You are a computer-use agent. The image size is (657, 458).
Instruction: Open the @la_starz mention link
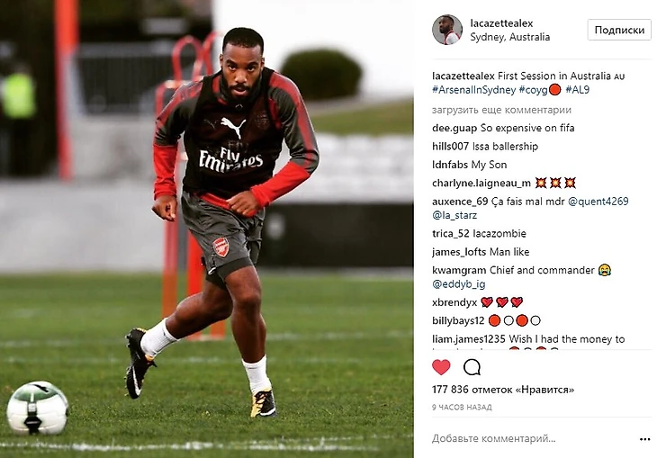[x=454, y=215]
